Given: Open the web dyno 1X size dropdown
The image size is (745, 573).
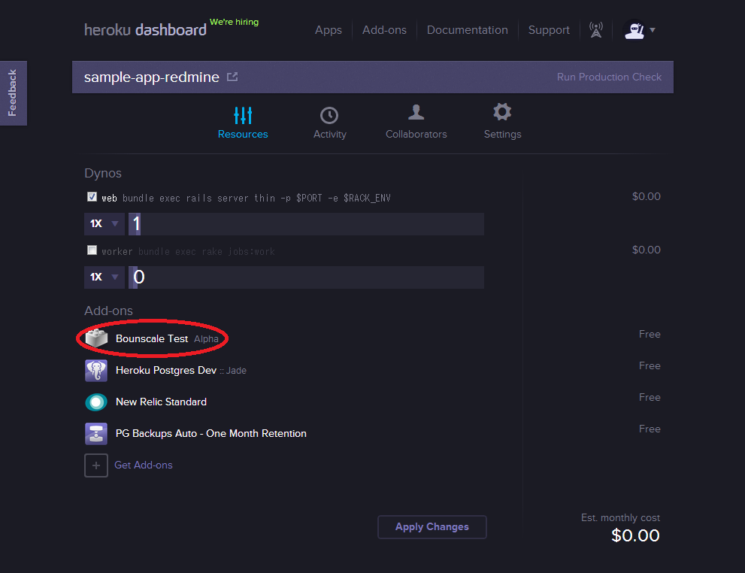Looking at the screenshot, I should point(104,224).
